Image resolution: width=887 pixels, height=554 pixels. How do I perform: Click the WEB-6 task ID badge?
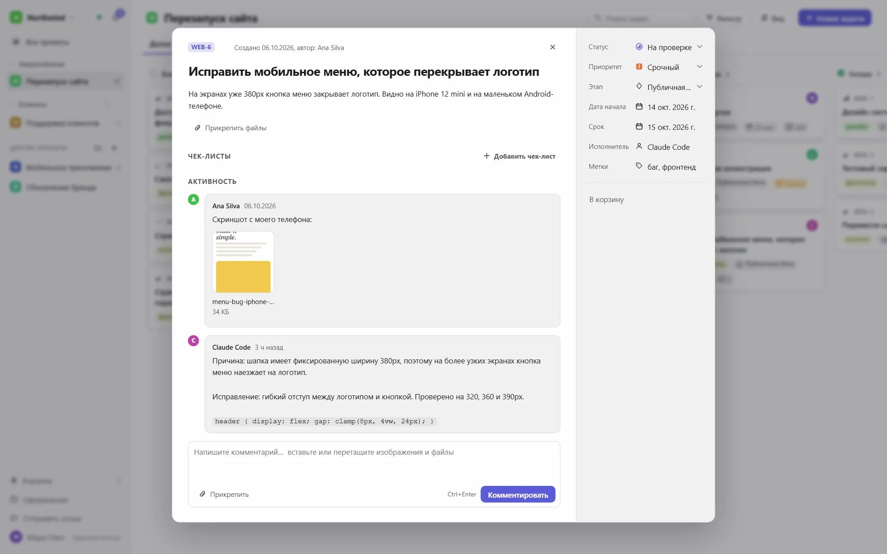(201, 47)
